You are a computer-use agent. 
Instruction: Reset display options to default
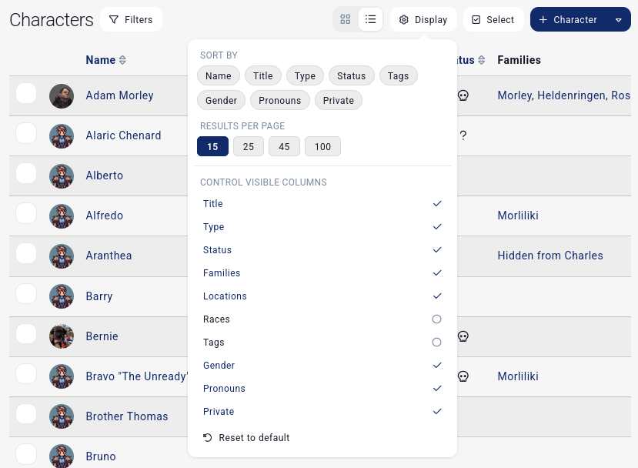[246, 437]
